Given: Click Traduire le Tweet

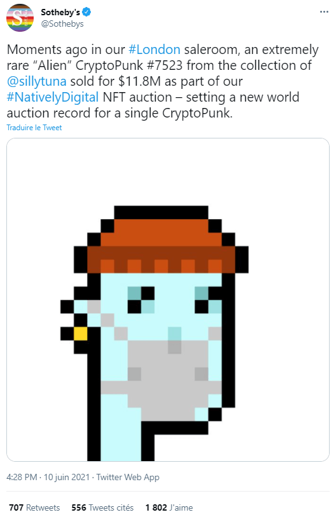Looking at the screenshot, I should click(x=34, y=128).
